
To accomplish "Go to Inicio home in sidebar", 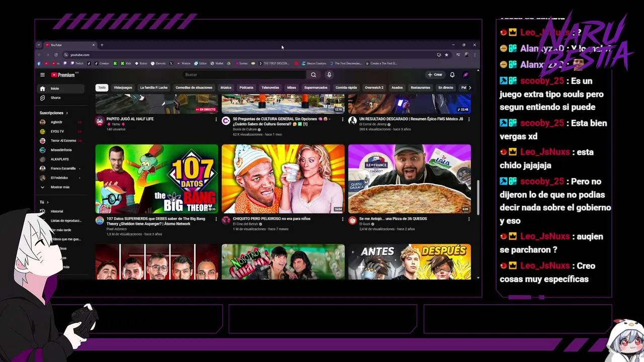I will tap(61, 88).
